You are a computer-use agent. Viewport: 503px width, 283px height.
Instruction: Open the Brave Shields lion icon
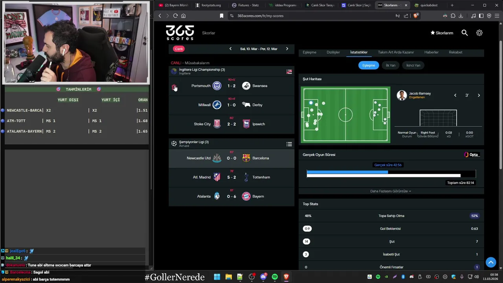416,16
